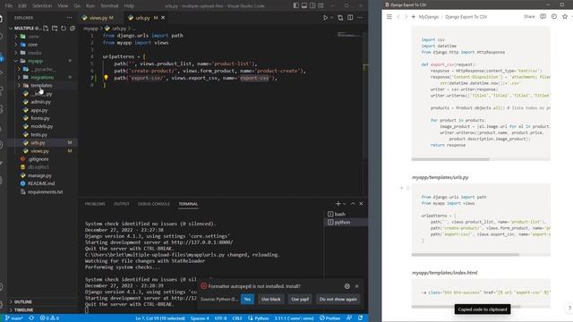This screenshot has height=322, width=573.
Task: Switch to the PROBLEMS panel tab
Action: click(95, 204)
